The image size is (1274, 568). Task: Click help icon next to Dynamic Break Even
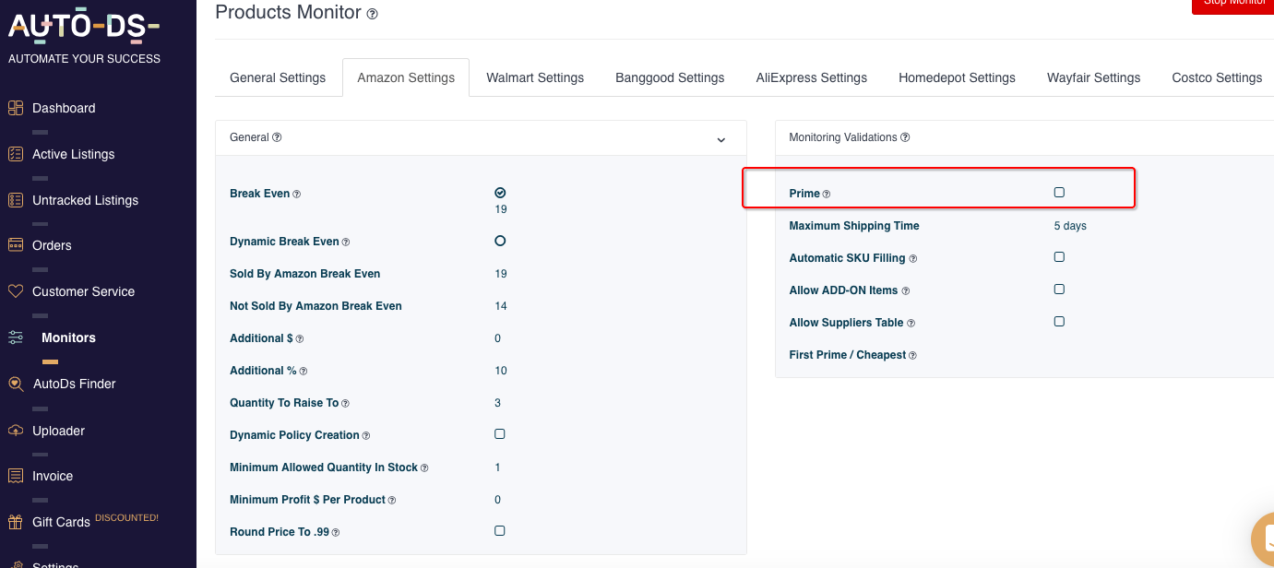point(346,243)
